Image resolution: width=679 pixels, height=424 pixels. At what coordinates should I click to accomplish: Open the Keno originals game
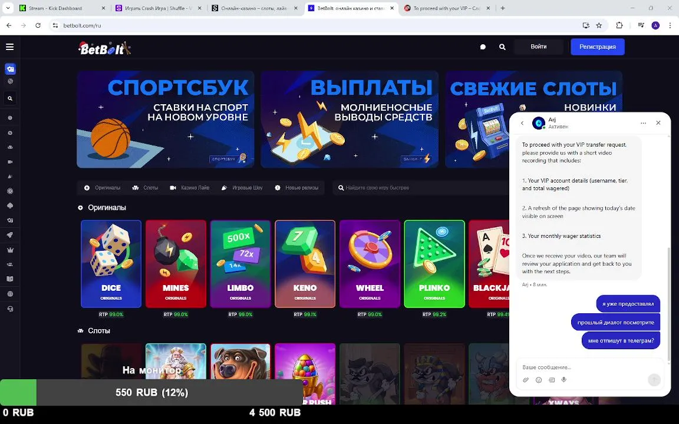coord(305,264)
